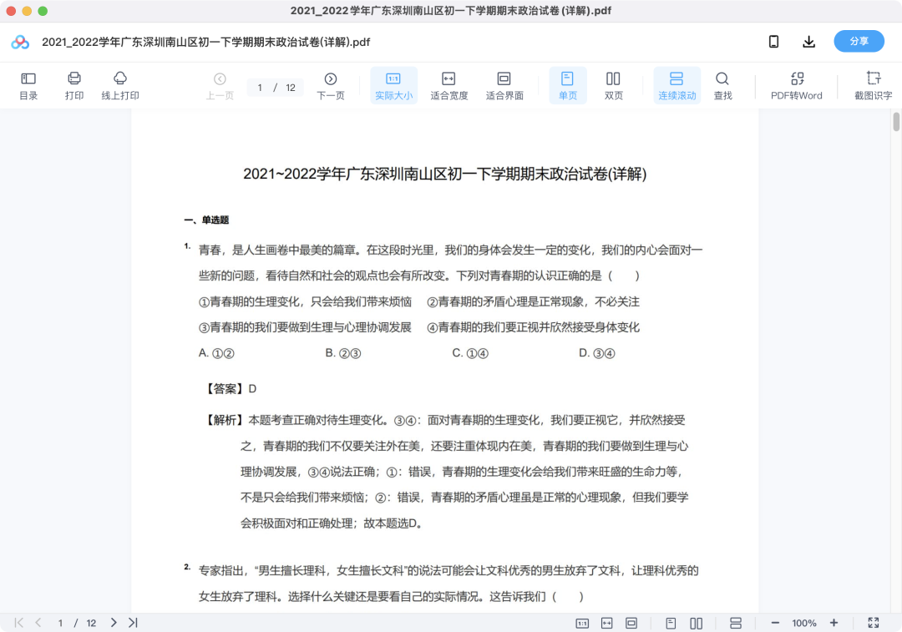Go to next page in status bar

(114, 623)
